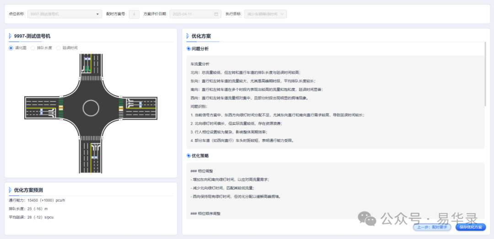Click the 上一步：配时要求 button

(x=432, y=227)
